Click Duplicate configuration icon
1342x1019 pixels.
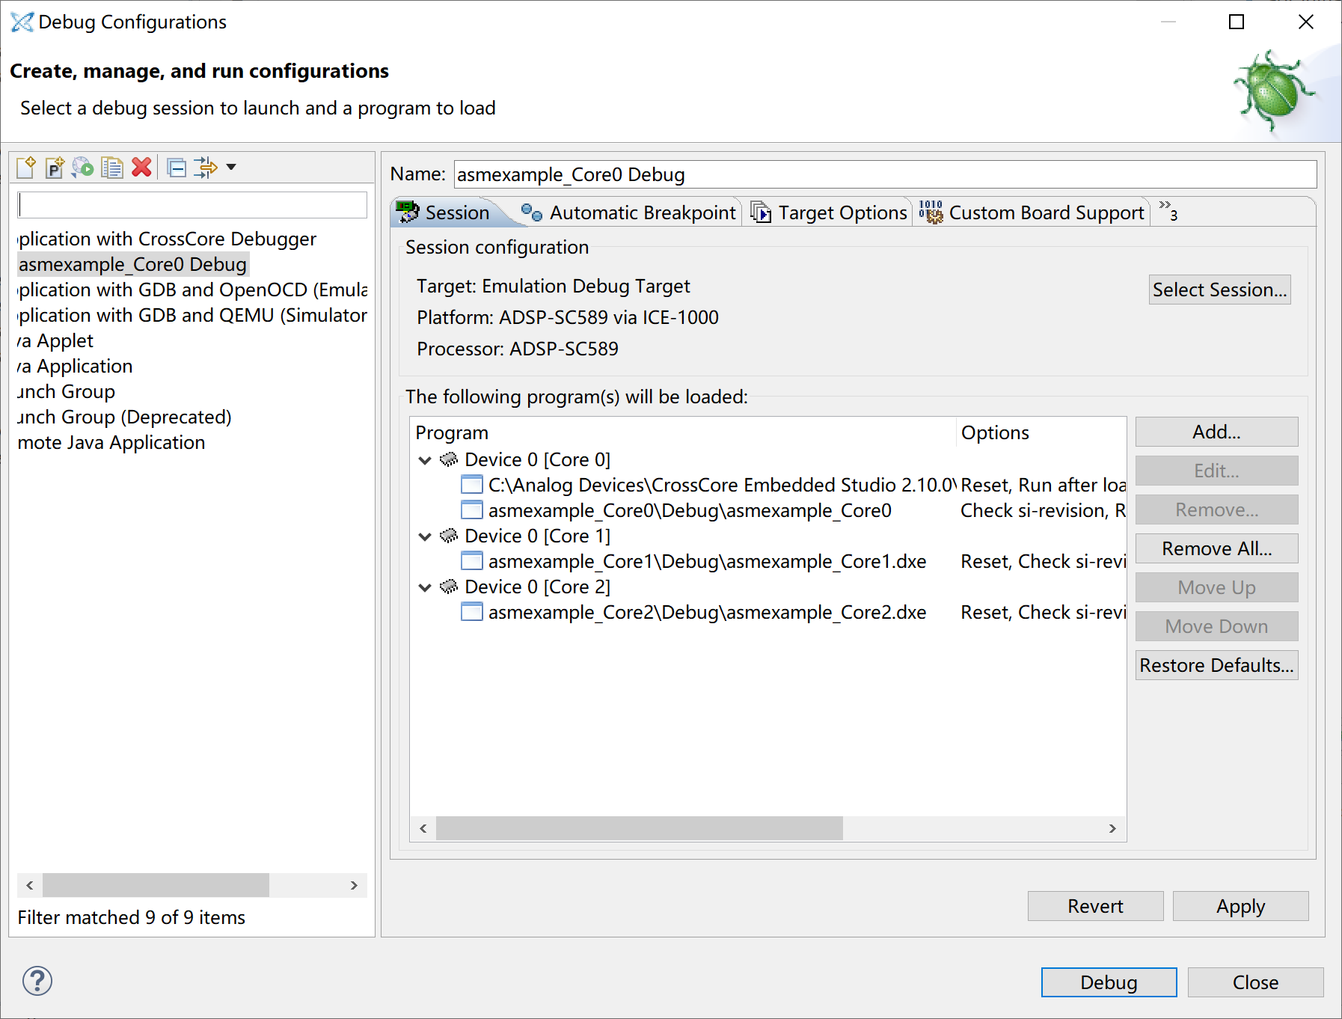[x=112, y=167]
